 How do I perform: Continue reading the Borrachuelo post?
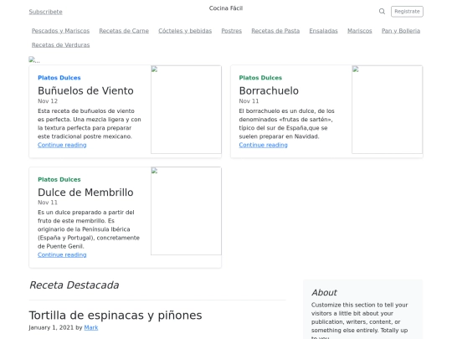tap(263, 145)
